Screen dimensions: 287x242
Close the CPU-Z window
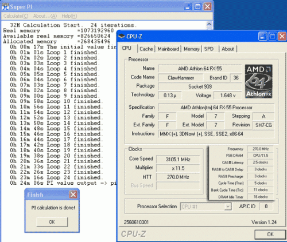(282, 36)
